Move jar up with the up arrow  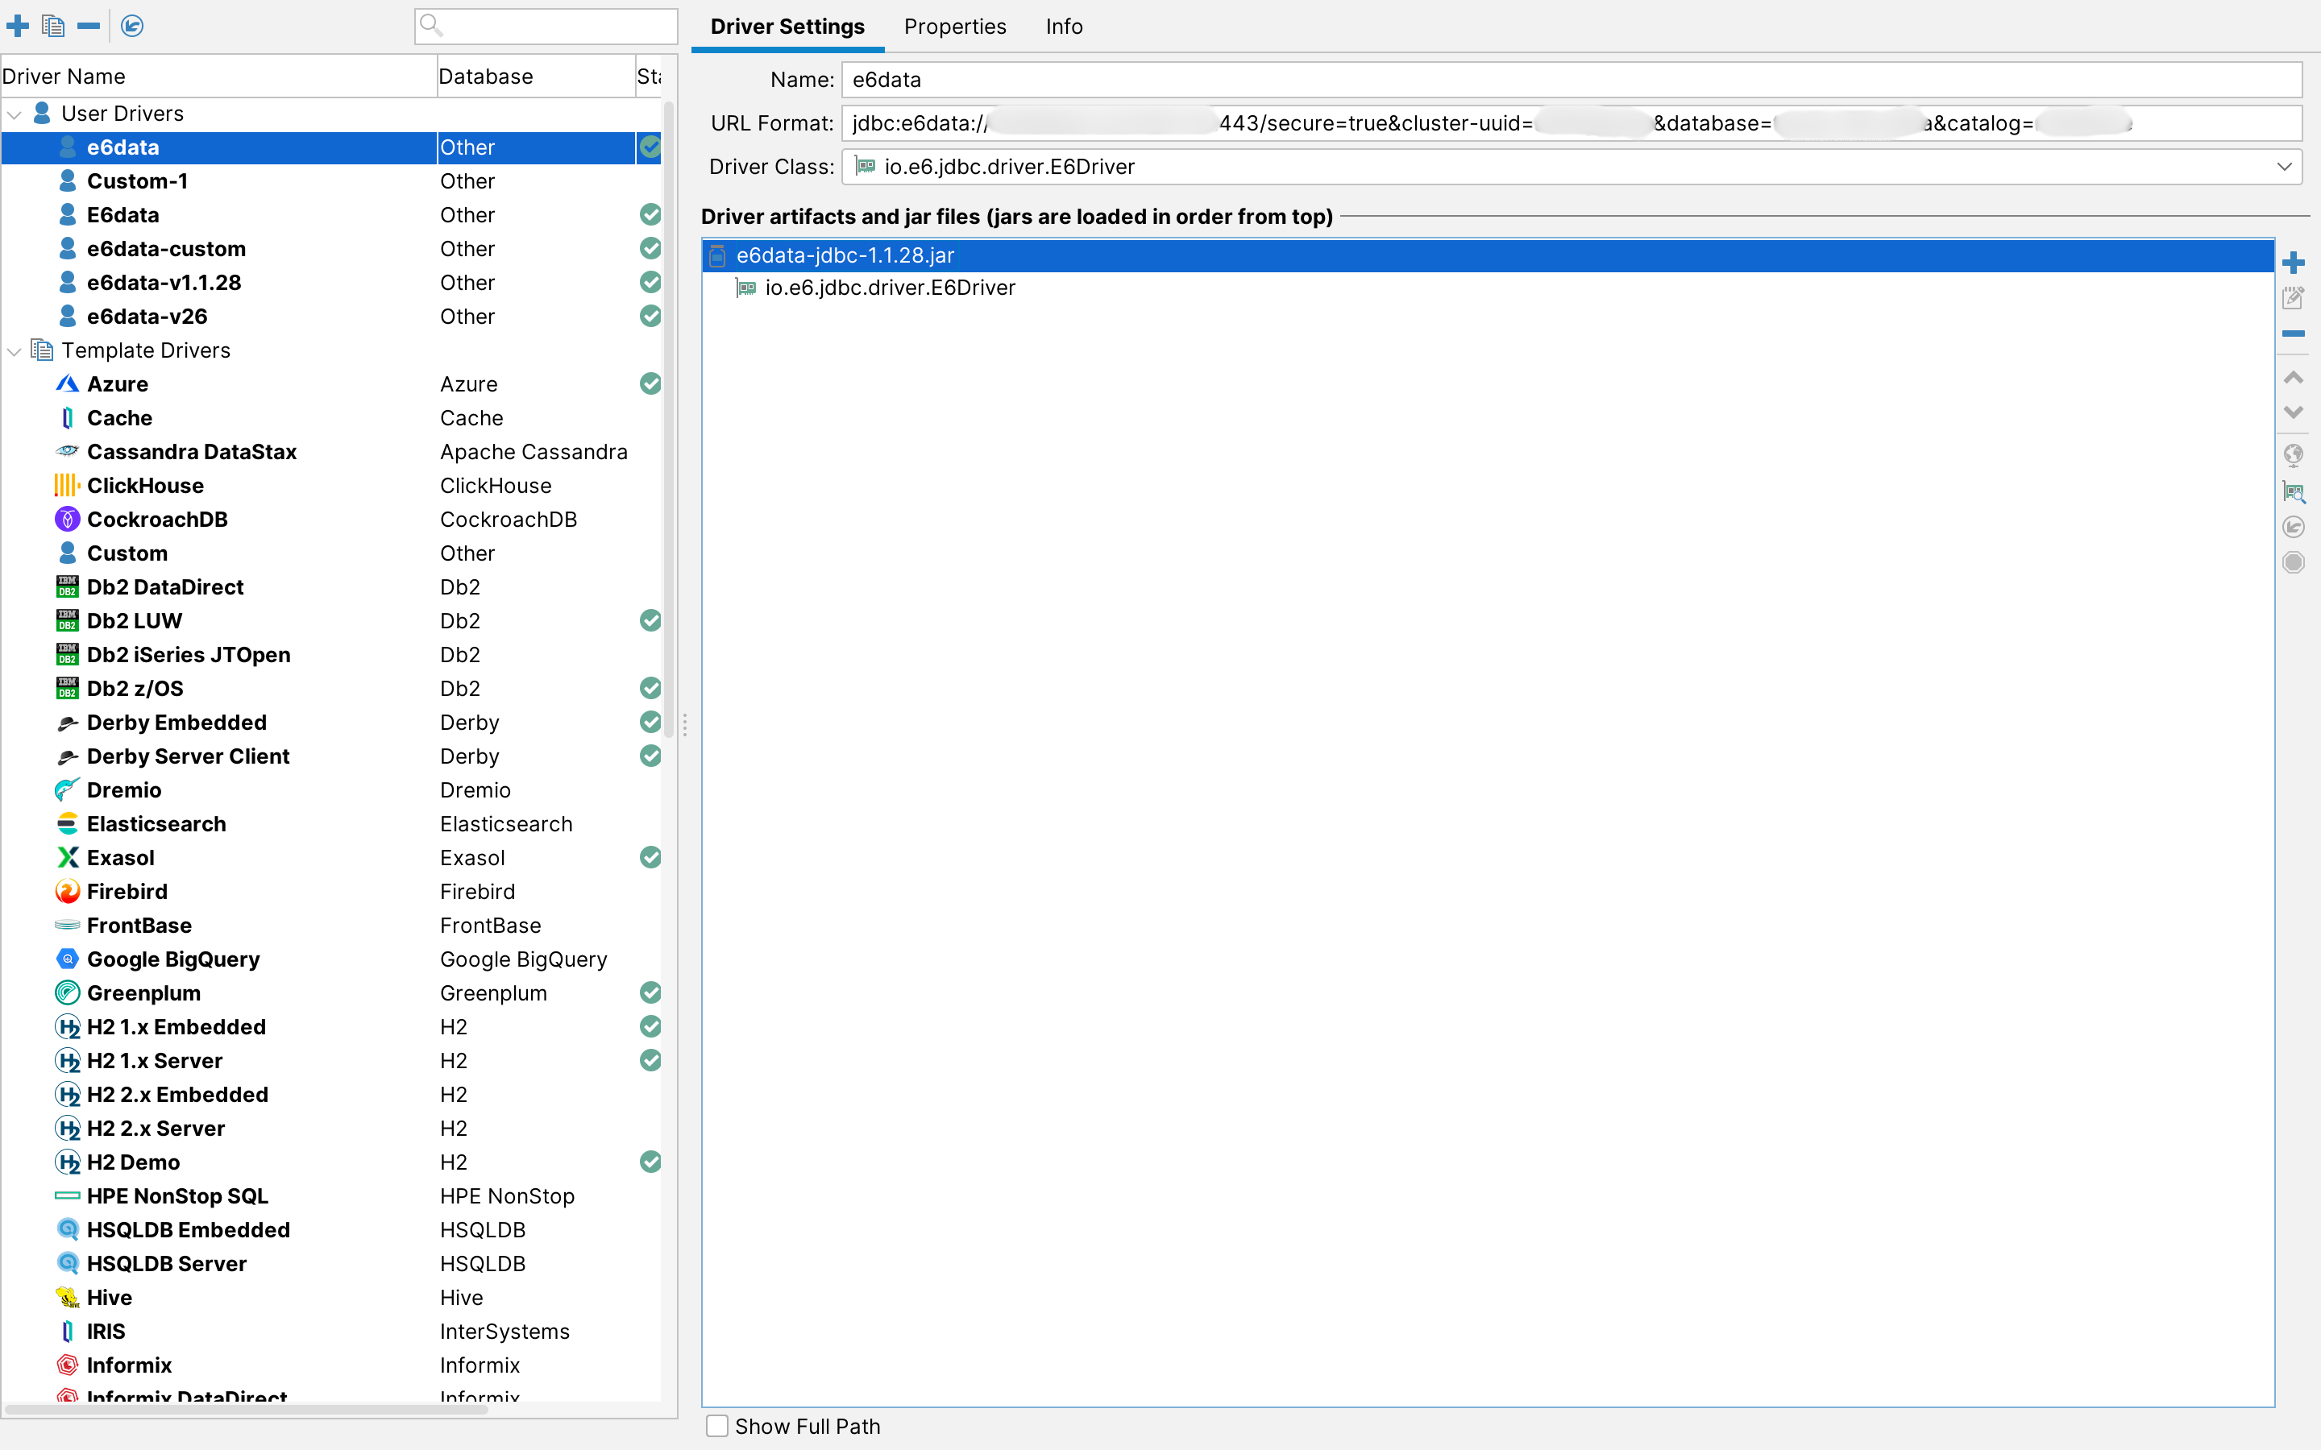[2293, 378]
